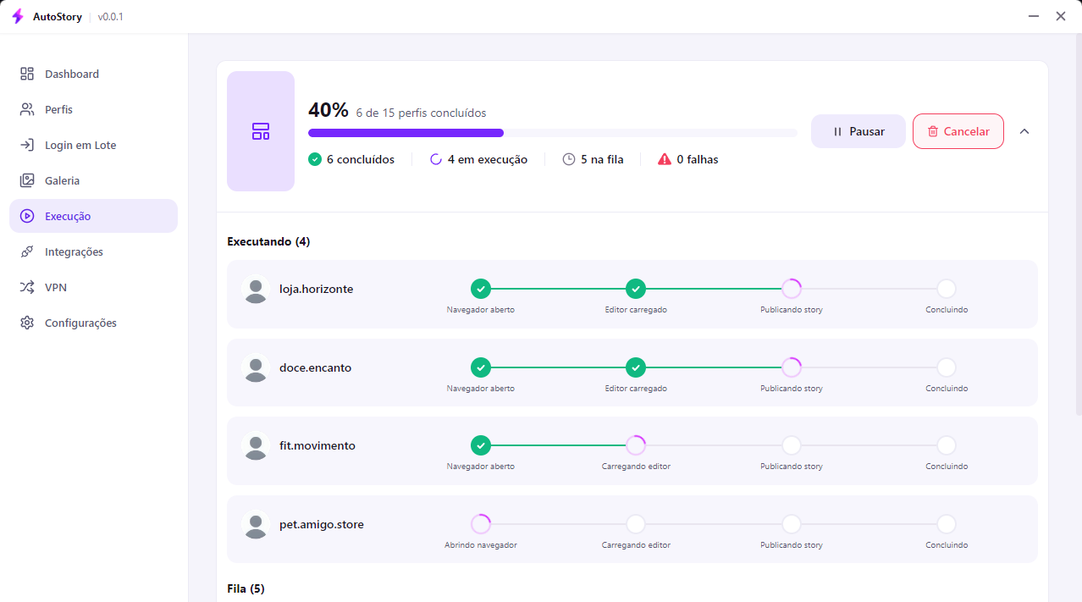The width and height of the screenshot is (1082, 602).
Task: Collapse the execution progress panel
Action: point(1024,131)
